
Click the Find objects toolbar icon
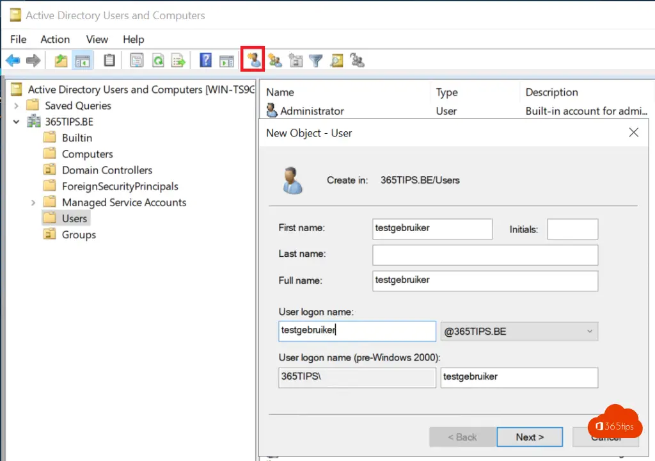pos(336,61)
